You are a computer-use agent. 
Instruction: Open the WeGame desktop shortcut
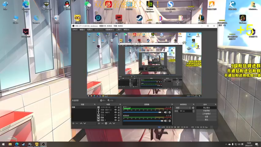[x=242, y=19]
